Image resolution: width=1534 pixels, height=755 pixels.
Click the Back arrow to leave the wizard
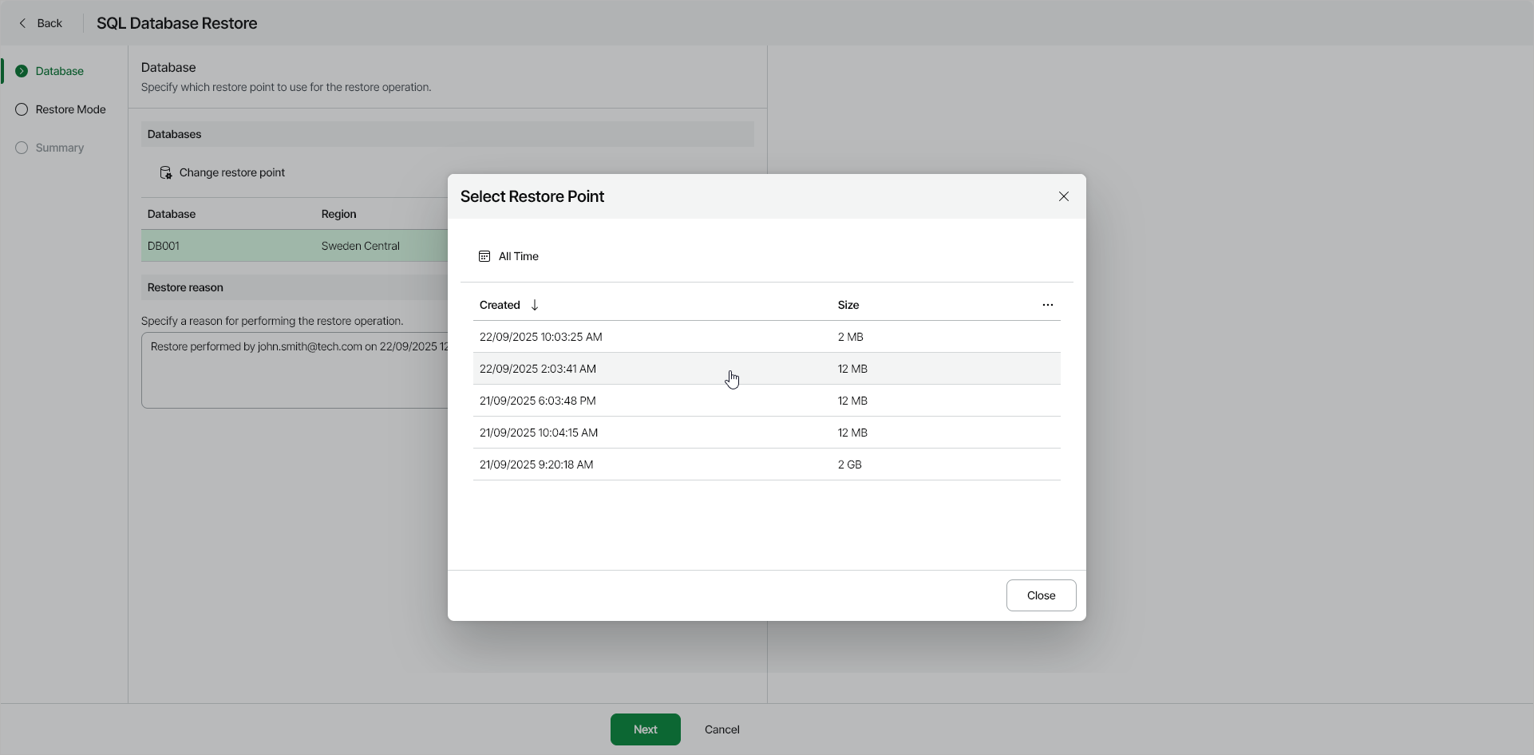point(23,23)
